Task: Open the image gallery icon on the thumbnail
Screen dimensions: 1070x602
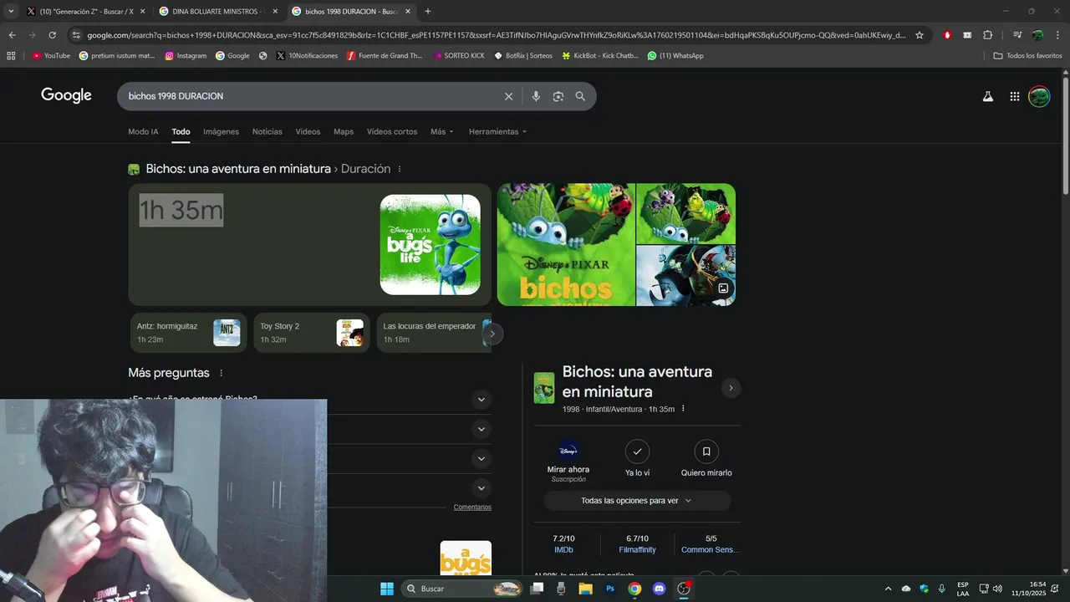Action: tap(723, 288)
